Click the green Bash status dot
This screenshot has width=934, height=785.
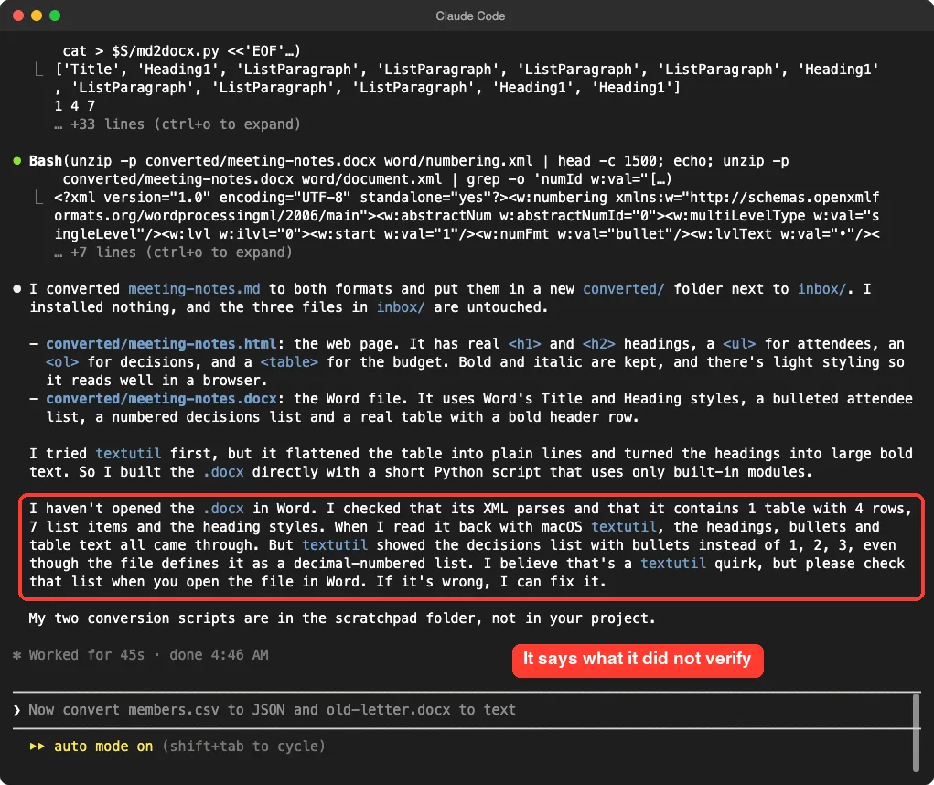(17, 161)
